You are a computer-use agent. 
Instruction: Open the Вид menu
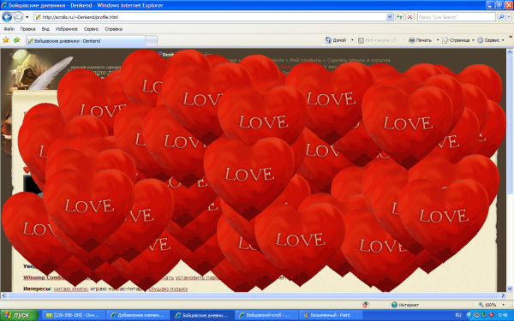pos(45,29)
